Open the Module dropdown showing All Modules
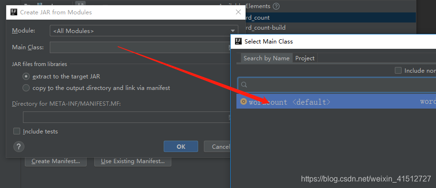 click(x=144, y=31)
